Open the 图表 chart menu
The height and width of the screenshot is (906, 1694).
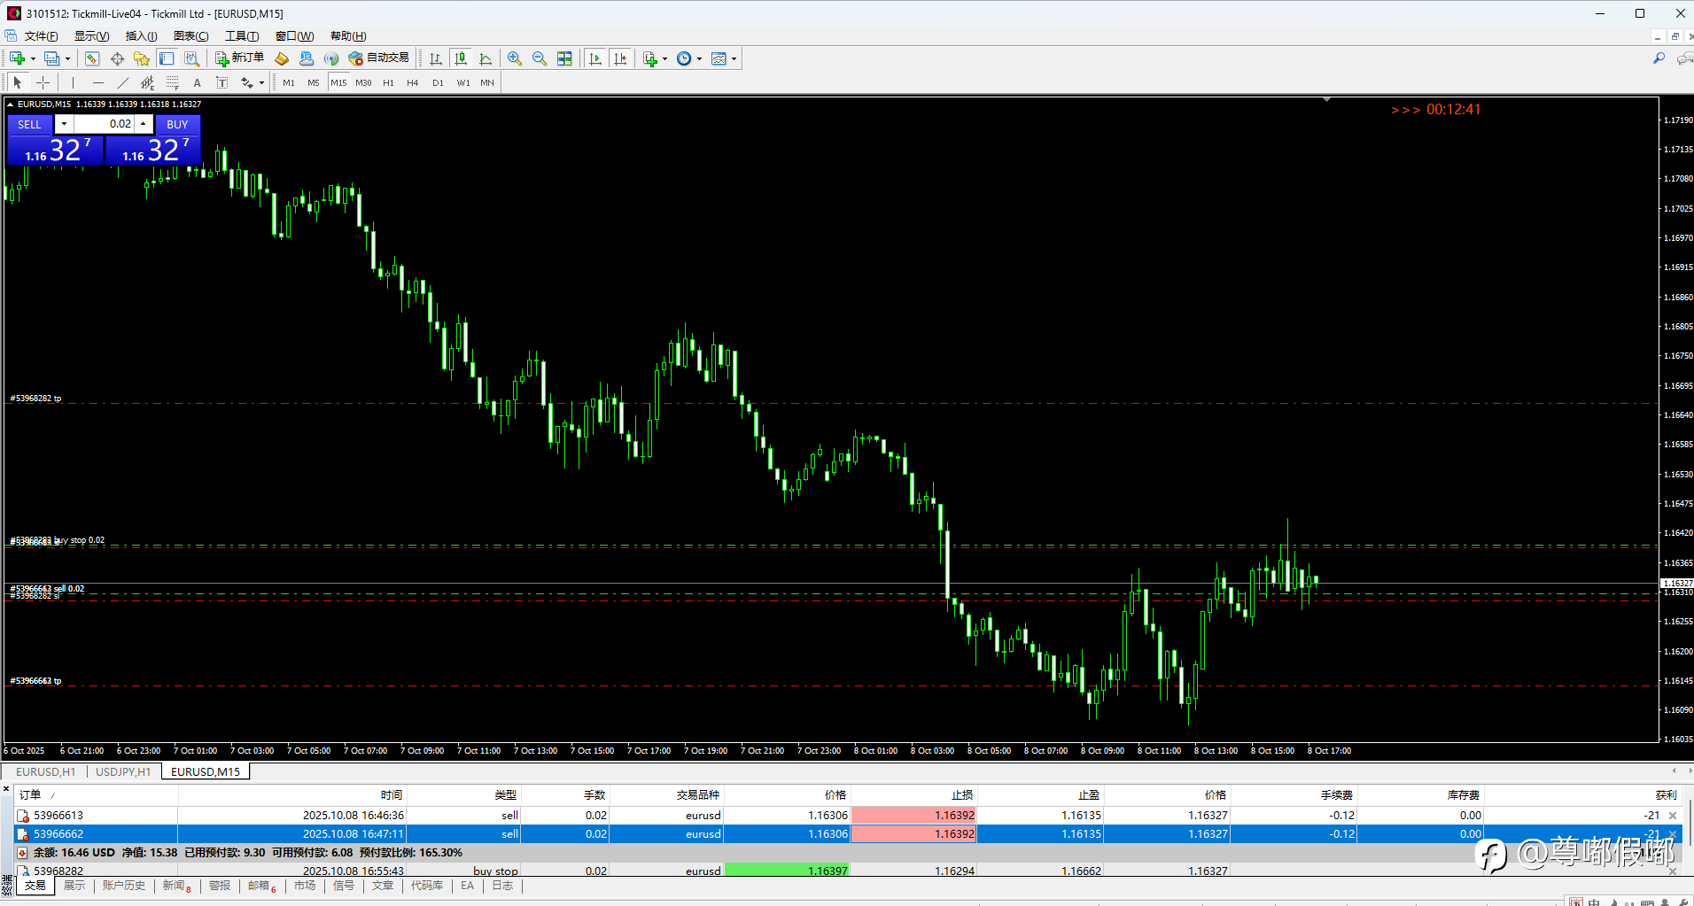click(190, 36)
